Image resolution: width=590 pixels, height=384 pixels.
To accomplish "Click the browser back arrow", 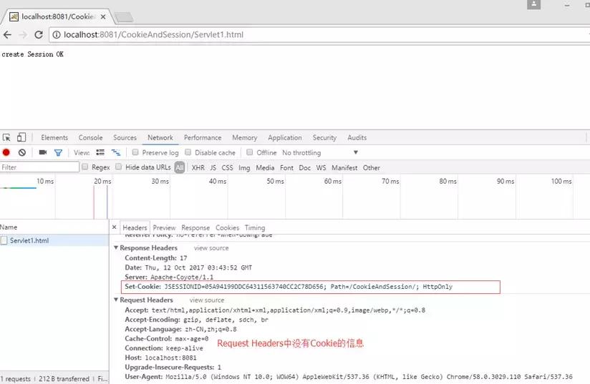I will pos(8,35).
